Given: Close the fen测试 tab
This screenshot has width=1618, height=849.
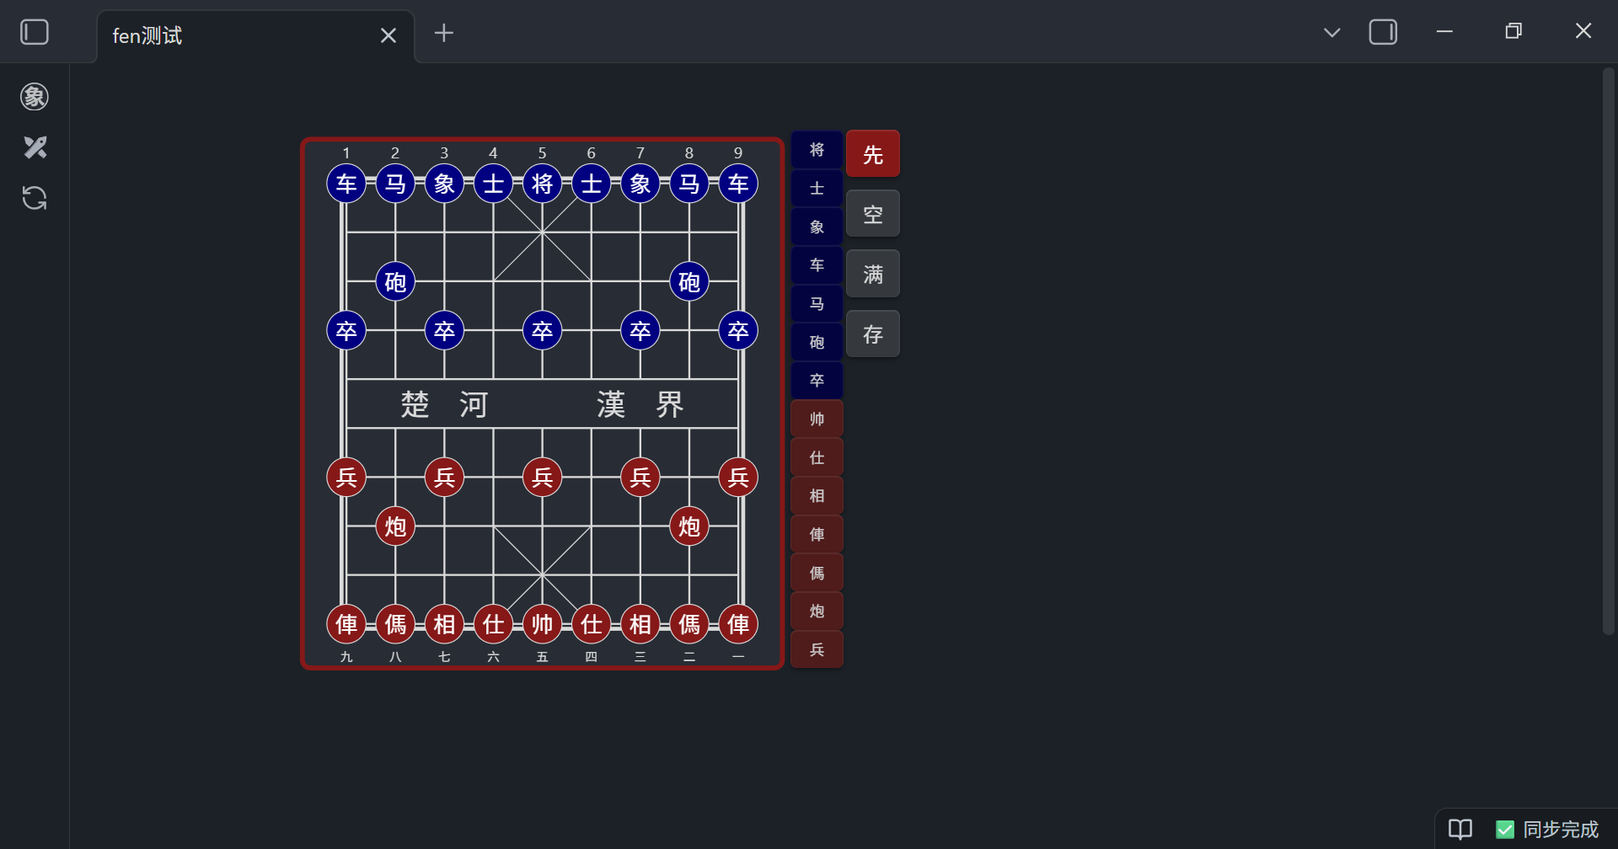Looking at the screenshot, I should 388,35.
